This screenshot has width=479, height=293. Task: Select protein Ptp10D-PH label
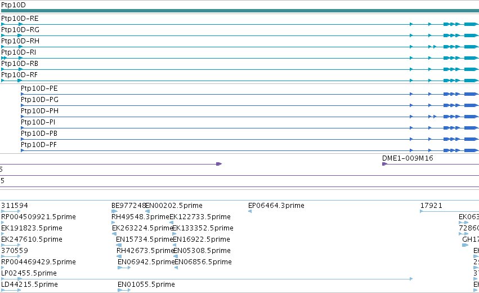pos(39,111)
